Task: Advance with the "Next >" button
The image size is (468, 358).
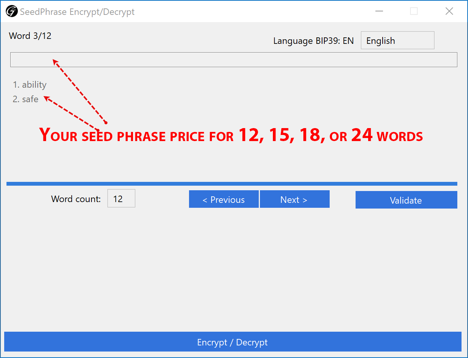Action: (x=294, y=199)
